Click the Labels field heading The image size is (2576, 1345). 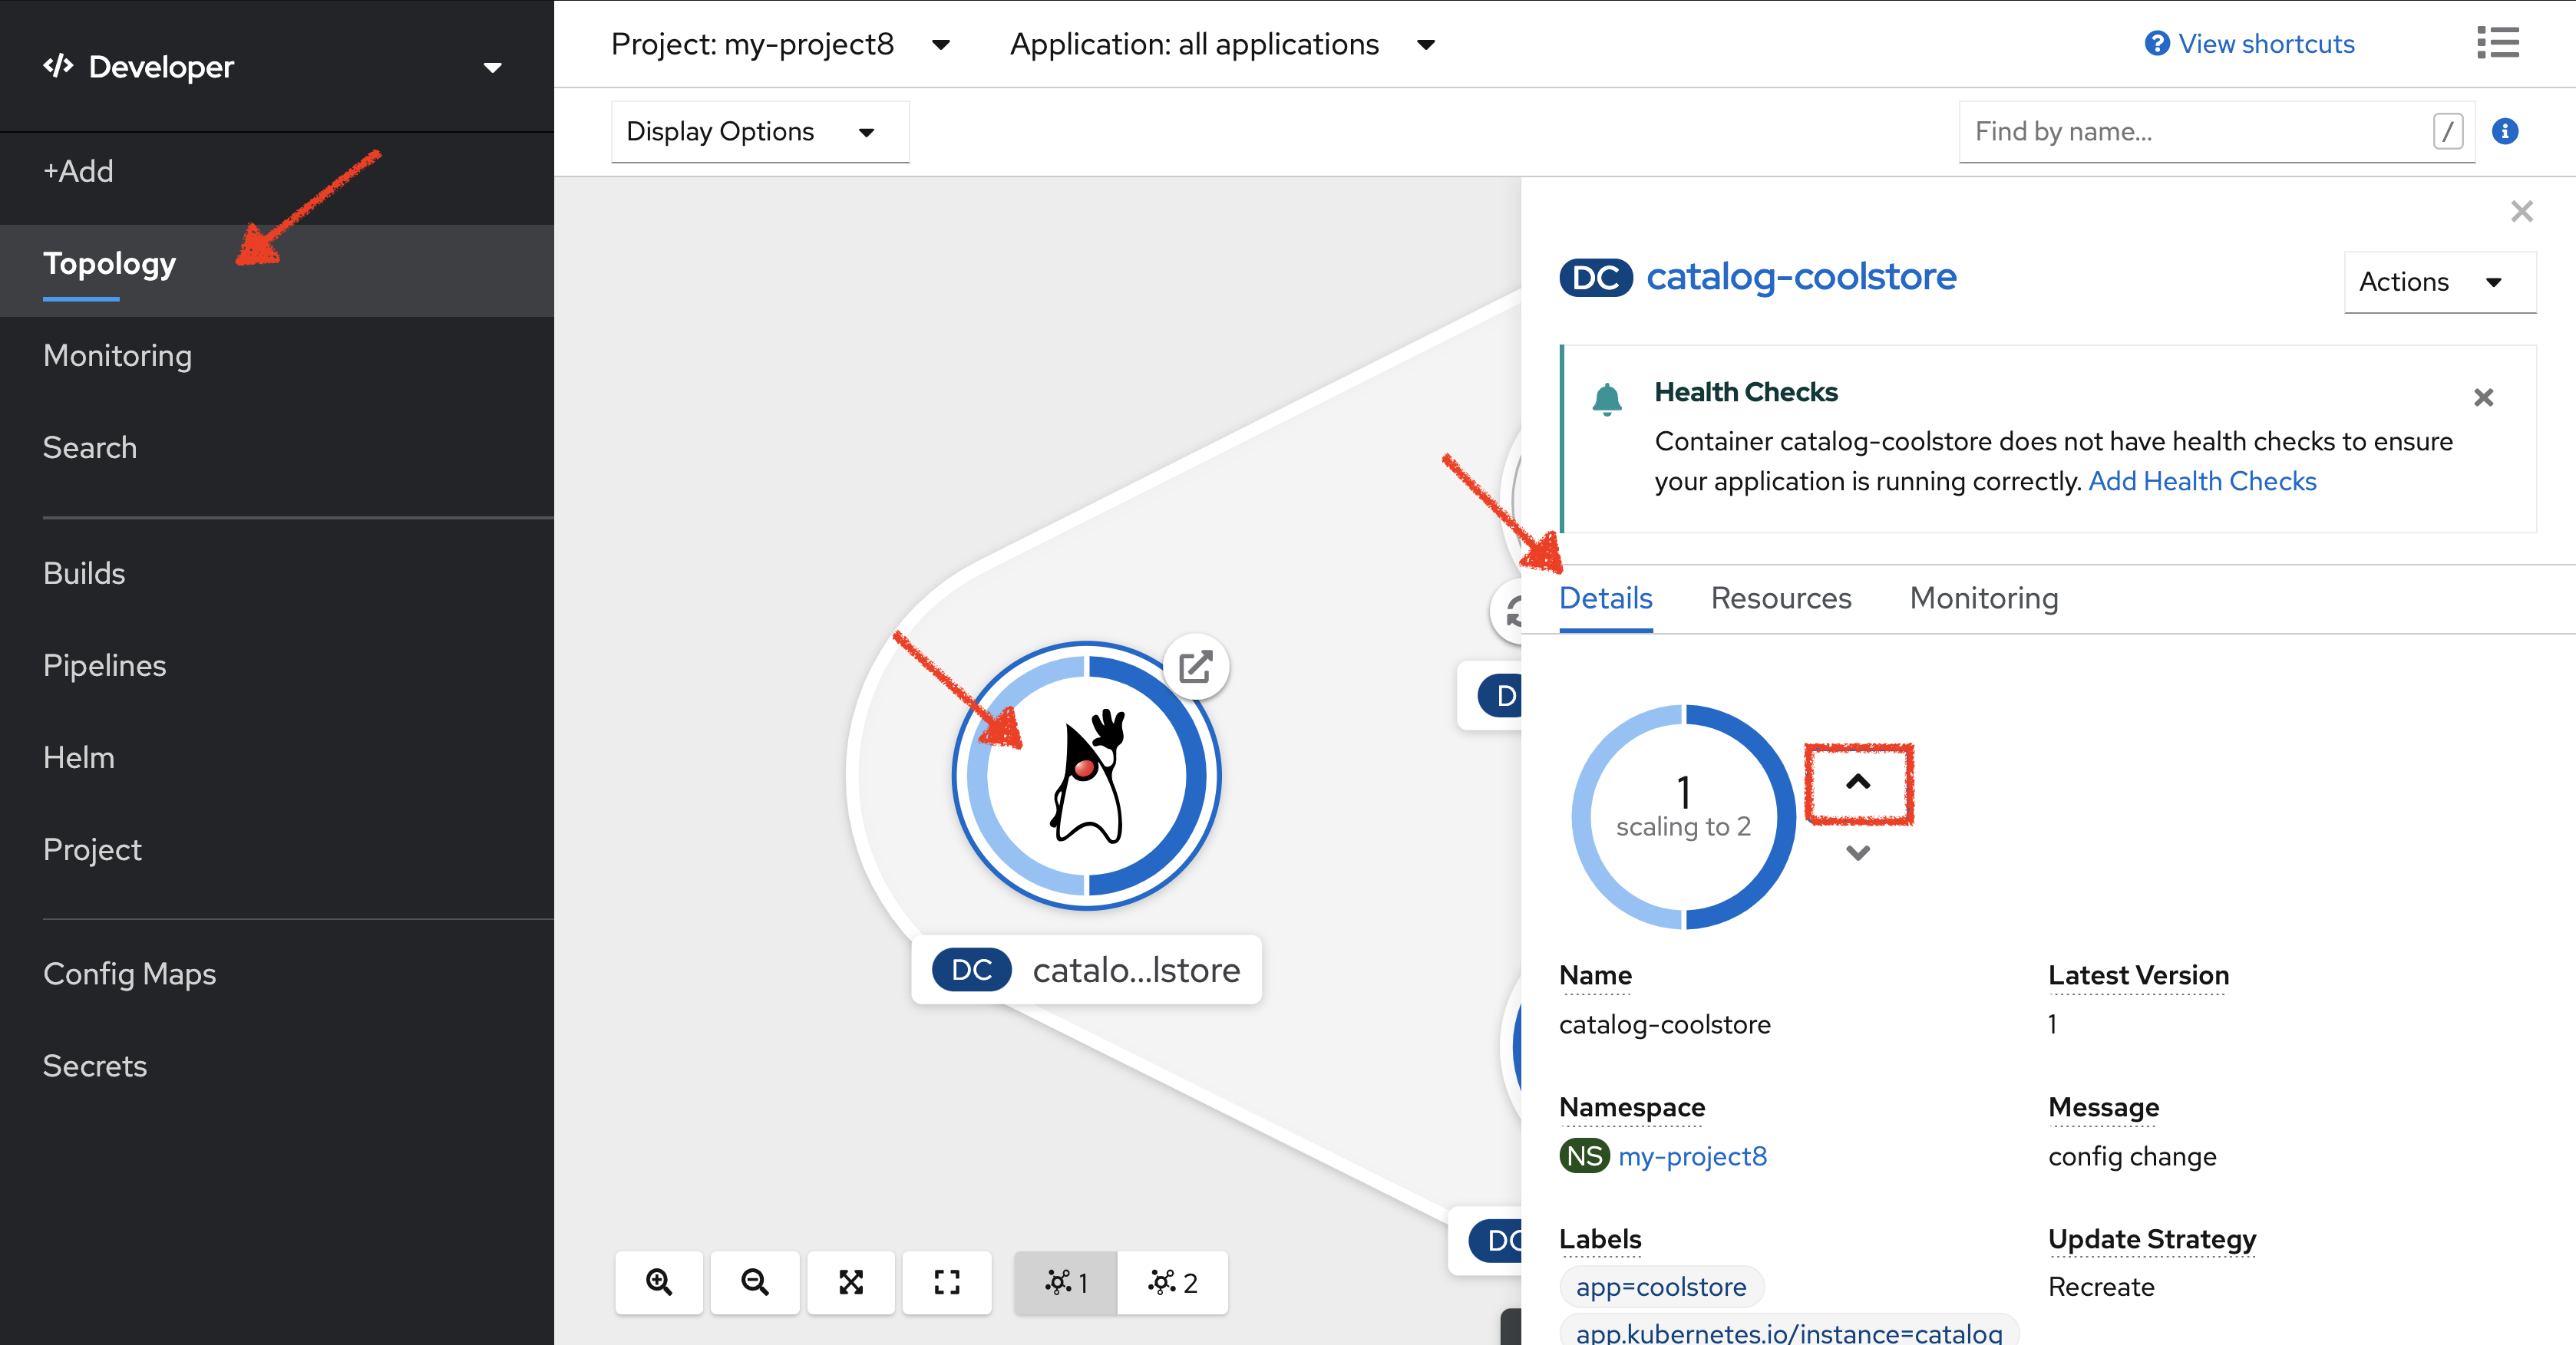coord(1600,1239)
